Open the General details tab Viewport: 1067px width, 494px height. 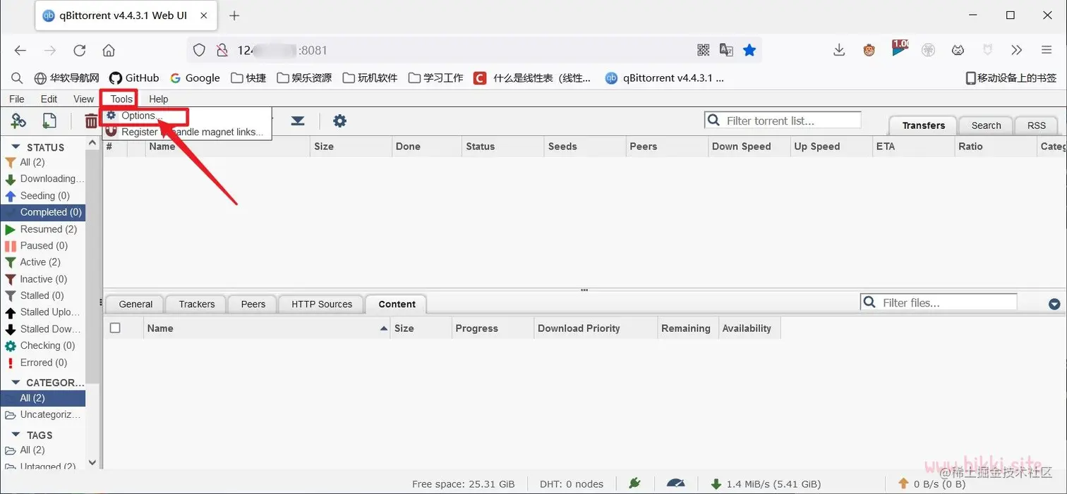(135, 304)
